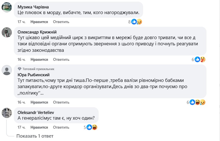Screen dimensions: 220x141
Task: Like Олександр Крижній's comment
Action: click(x=39, y=59)
